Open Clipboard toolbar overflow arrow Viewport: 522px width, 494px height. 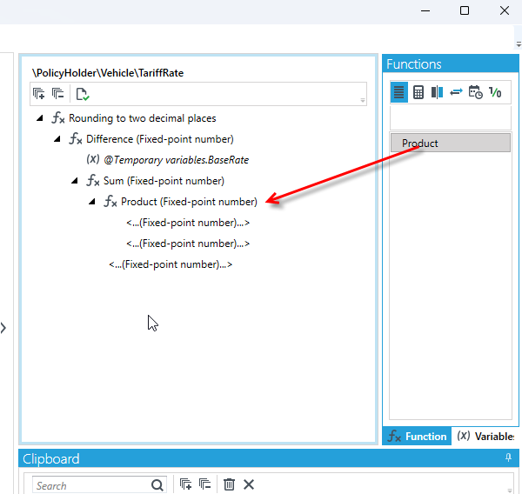(x=510, y=491)
